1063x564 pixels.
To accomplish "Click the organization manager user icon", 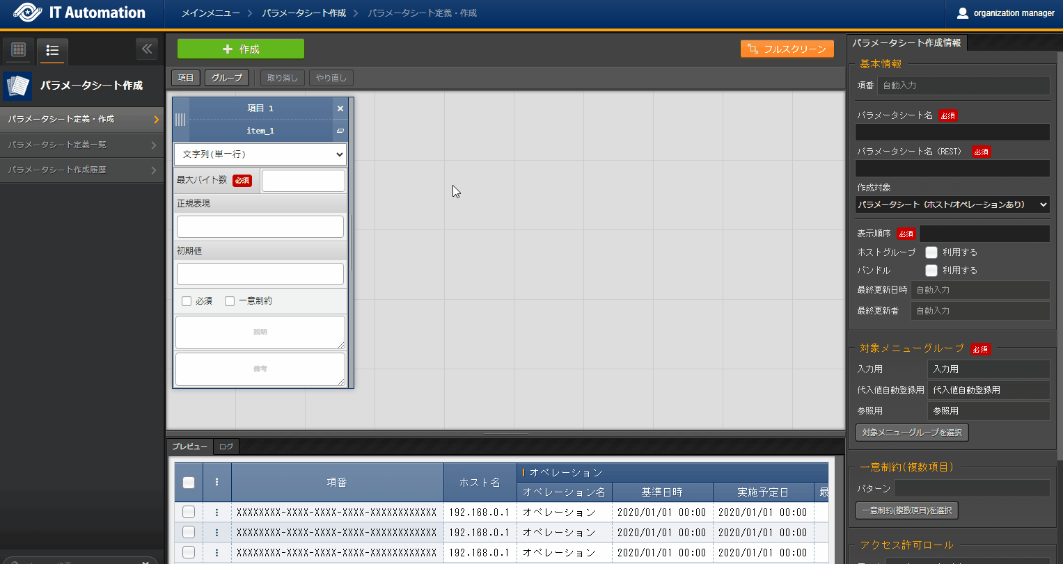I will click(963, 13).
